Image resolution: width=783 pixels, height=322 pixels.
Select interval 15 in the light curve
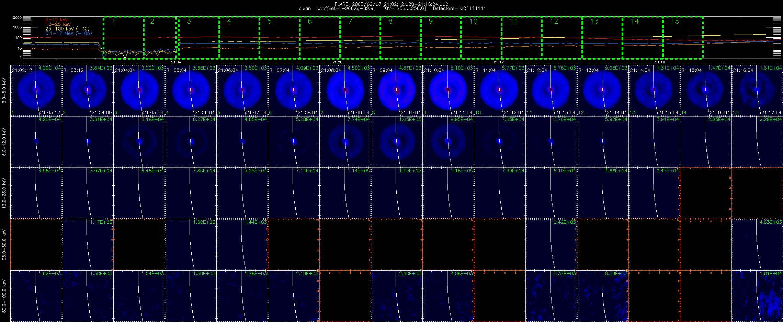tap(683, 37)
